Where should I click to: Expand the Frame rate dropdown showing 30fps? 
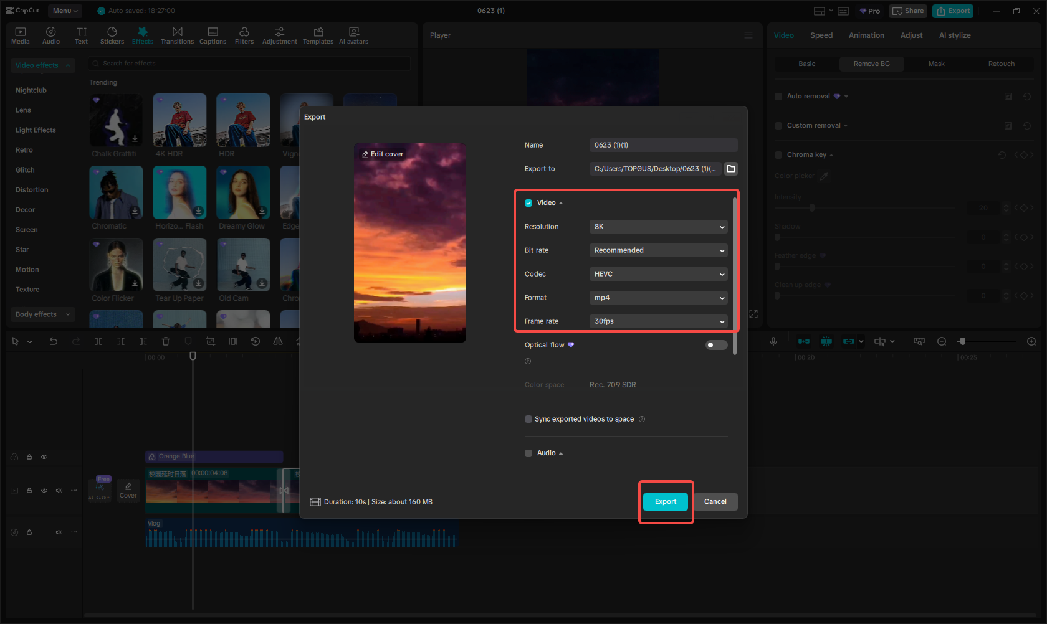point(658,321)
